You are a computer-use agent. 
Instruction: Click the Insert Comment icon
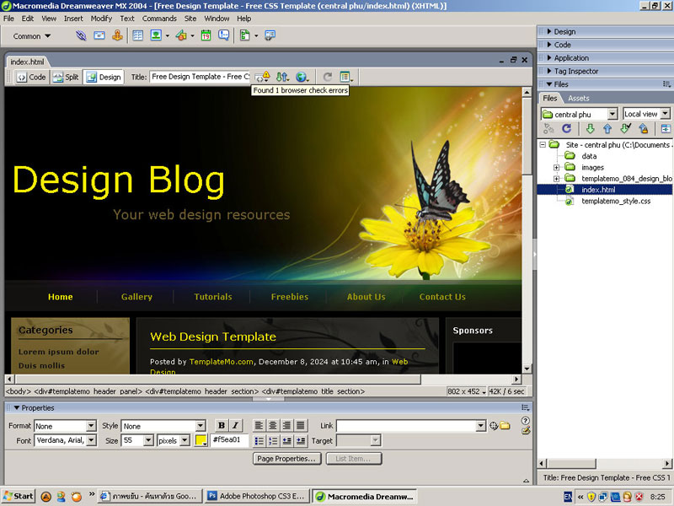click(223, 35)
